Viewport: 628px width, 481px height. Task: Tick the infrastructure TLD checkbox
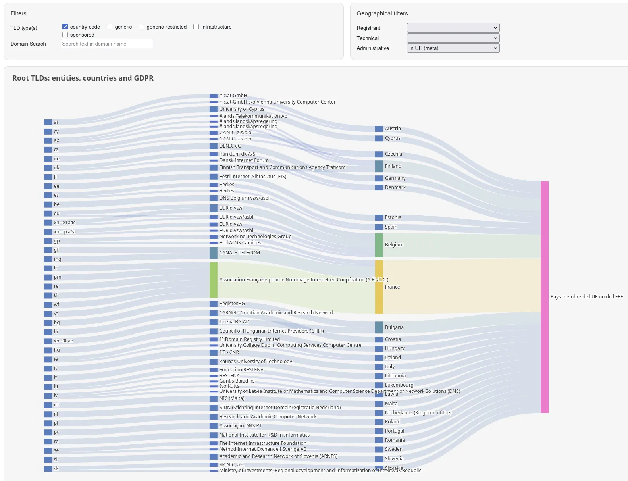point(196,27)
